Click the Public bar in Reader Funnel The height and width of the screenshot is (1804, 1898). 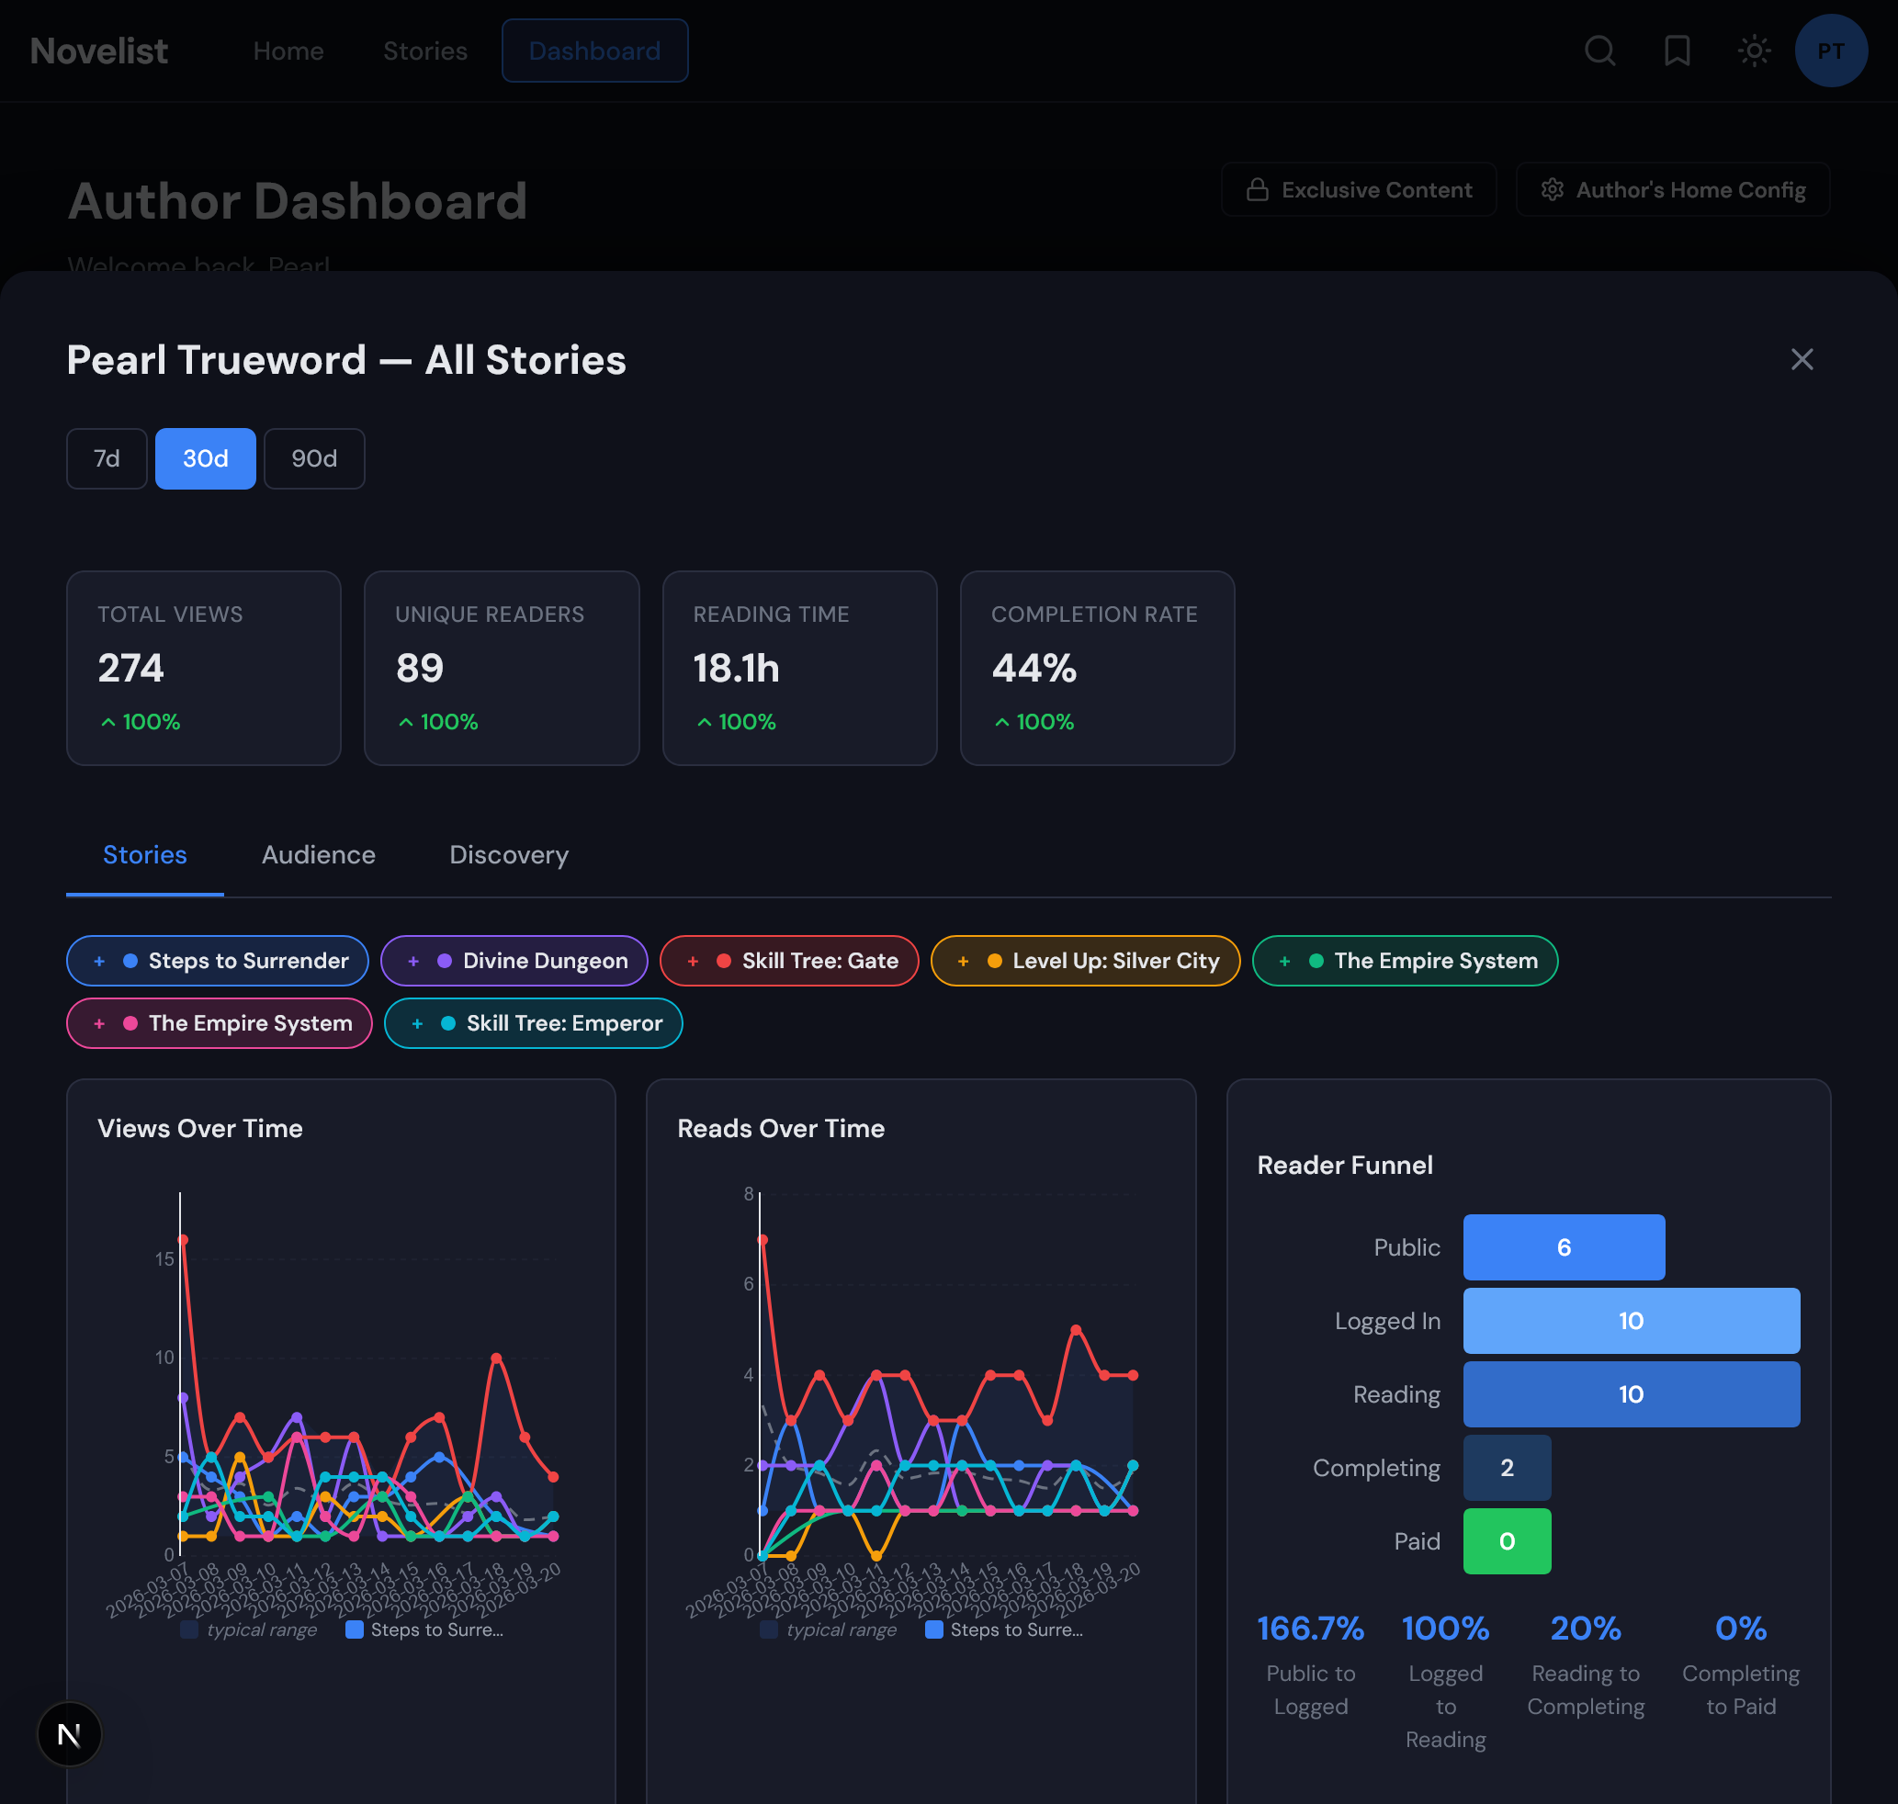[x=1563, y=1247]
